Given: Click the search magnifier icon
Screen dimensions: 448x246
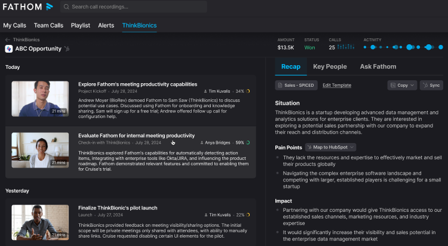Looking at the screenshot, I should click(66, 7).
